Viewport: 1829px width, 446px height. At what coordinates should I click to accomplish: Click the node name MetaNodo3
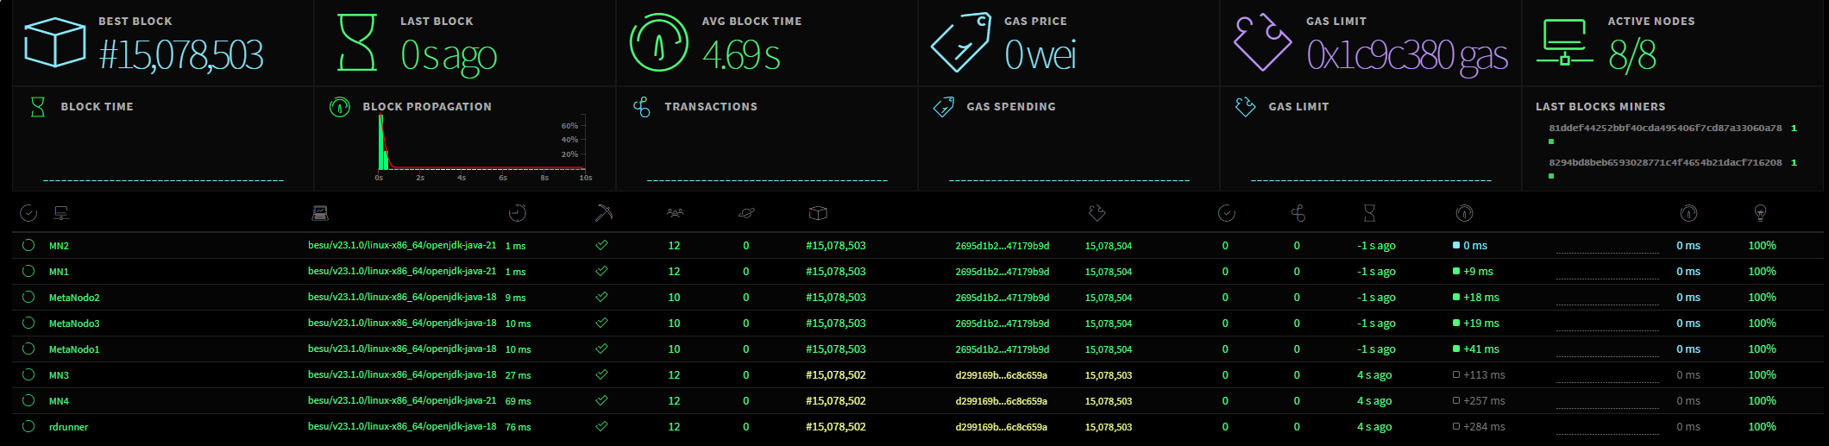tap(74, 324)
